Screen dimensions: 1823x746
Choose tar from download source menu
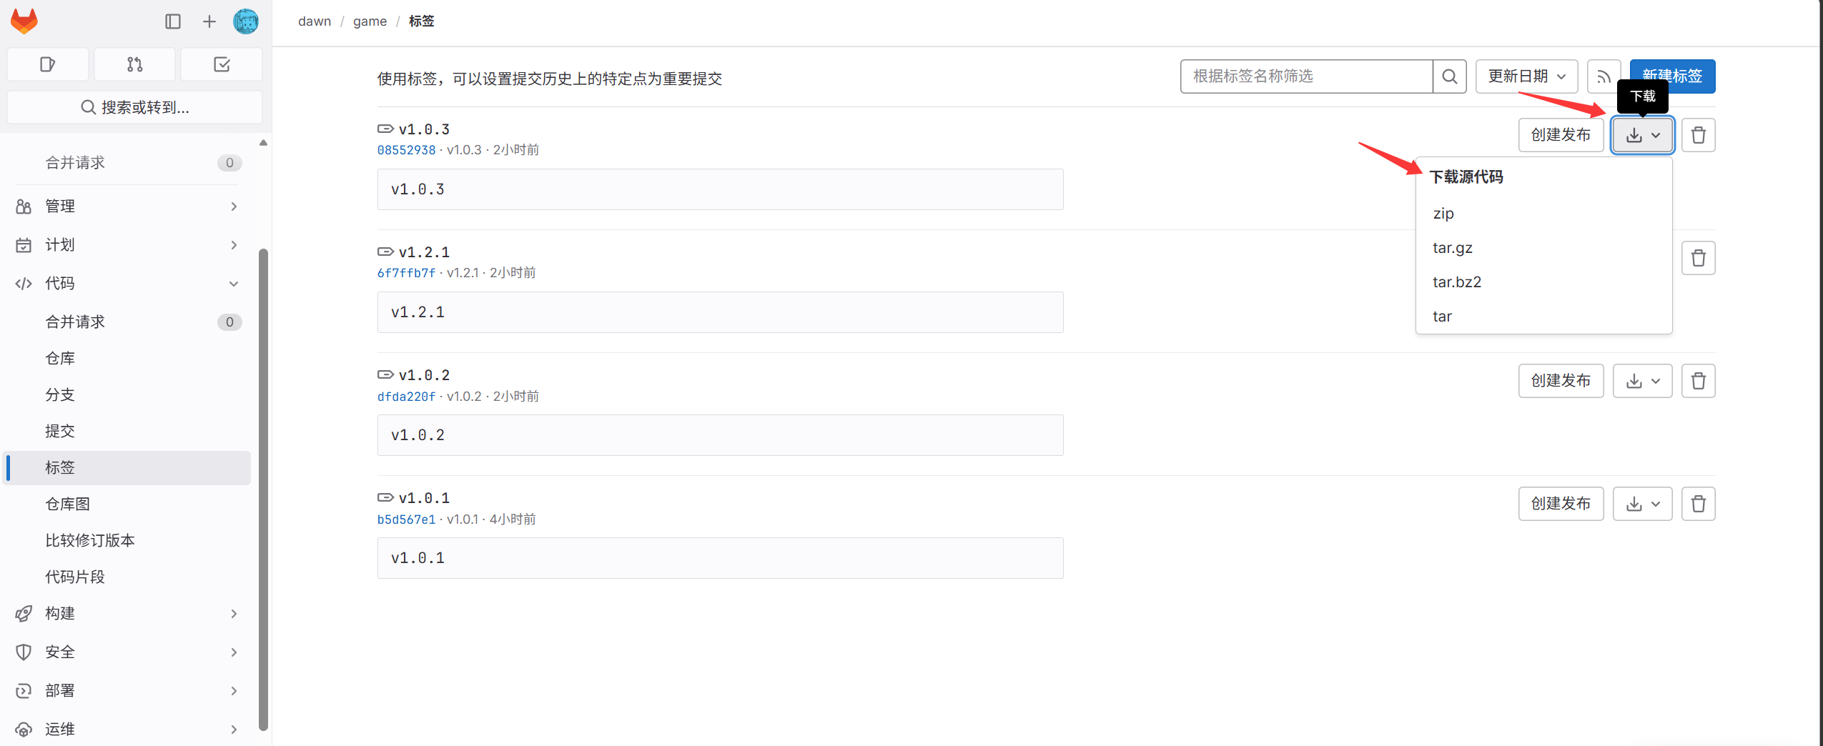tap(1543, 317)
